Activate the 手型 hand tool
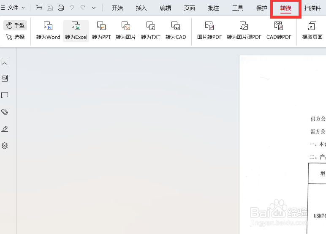The width and height of the screenshot is (326, 234). point(15,25)
